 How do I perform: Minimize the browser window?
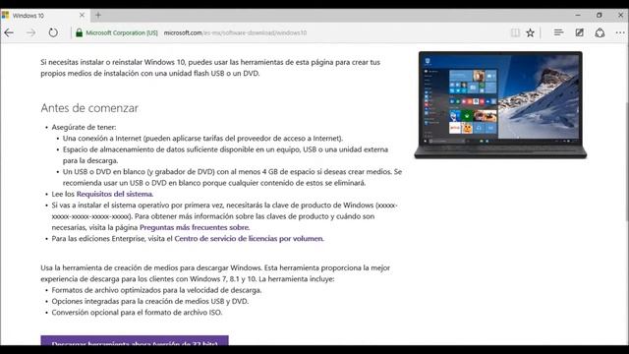click(578, 15)
